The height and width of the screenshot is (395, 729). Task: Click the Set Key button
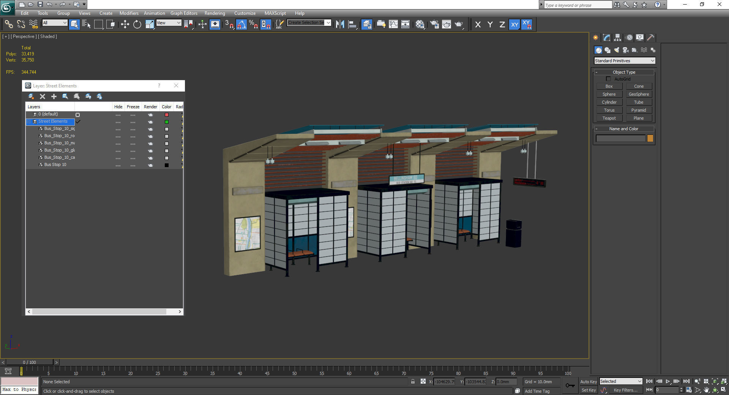[589, 390]
